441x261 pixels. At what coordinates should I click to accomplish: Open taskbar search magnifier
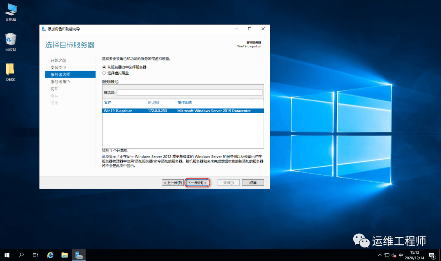tap(21, 255)
